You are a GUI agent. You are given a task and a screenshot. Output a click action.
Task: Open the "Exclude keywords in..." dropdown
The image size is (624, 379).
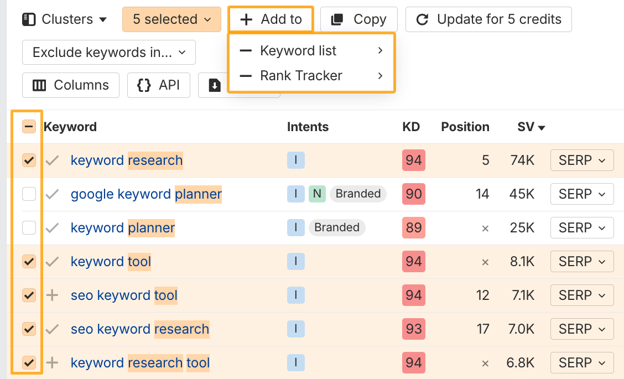(108, 52)
